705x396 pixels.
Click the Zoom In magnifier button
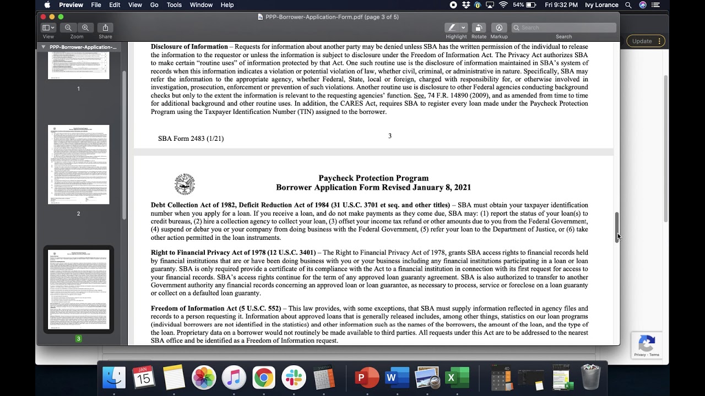[85, 28]
